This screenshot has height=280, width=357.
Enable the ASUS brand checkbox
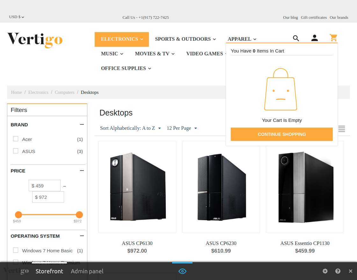16,151
